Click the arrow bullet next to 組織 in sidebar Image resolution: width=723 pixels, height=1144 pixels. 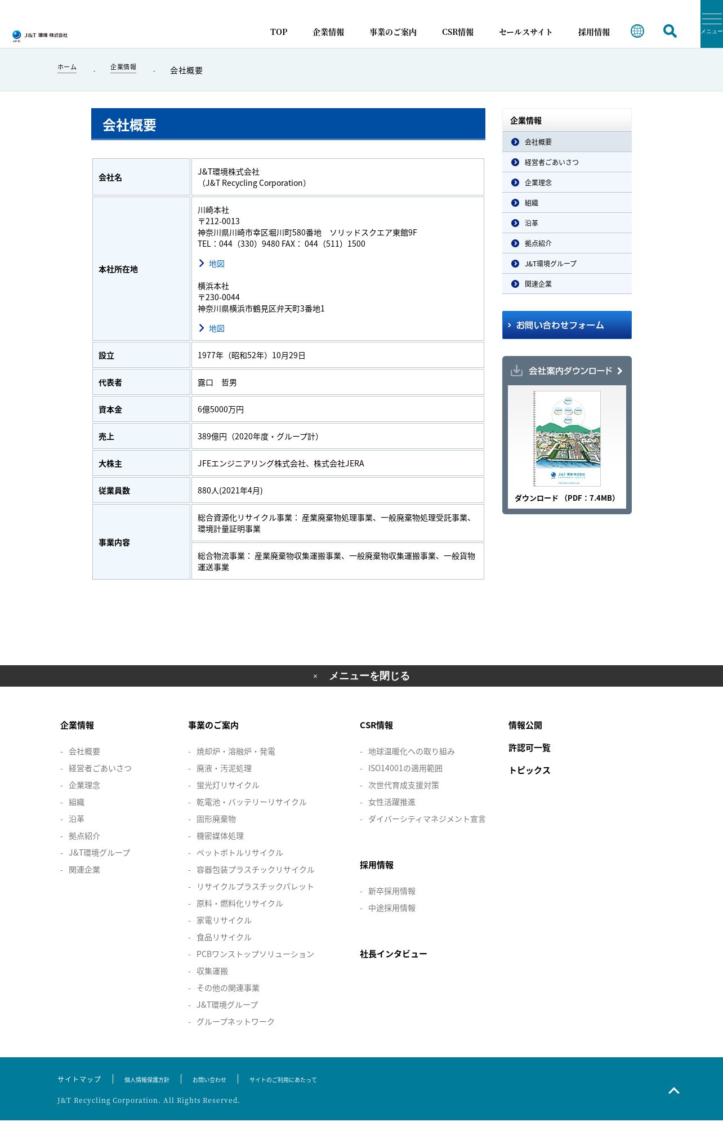click(515, 203)
